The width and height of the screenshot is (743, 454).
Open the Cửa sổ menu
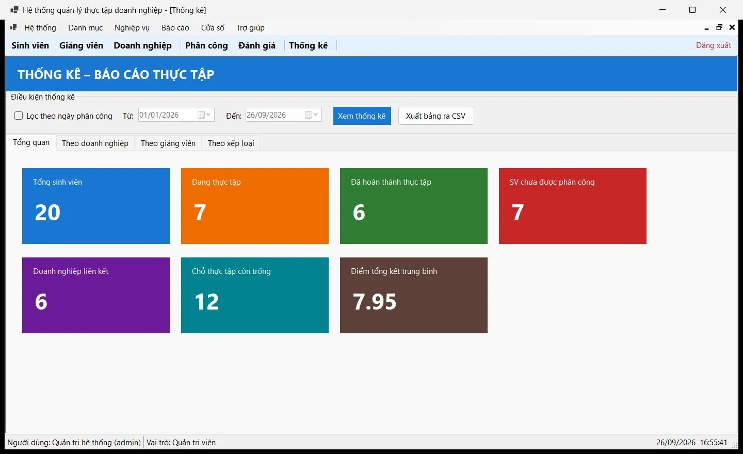click(x=213, y=28)
